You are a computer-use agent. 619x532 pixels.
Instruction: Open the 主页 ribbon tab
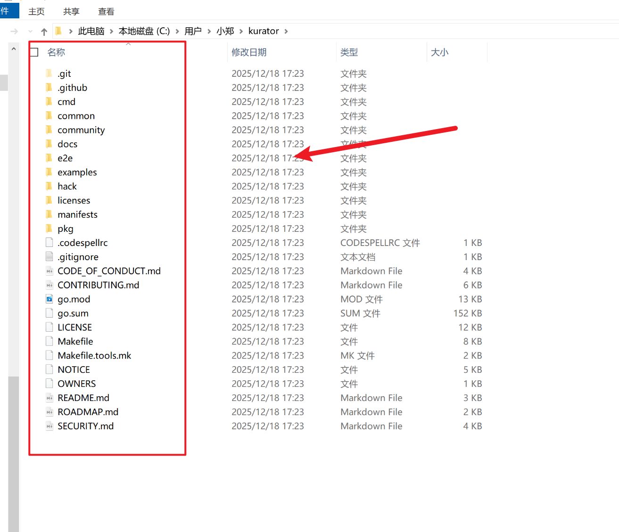point(36,11)
